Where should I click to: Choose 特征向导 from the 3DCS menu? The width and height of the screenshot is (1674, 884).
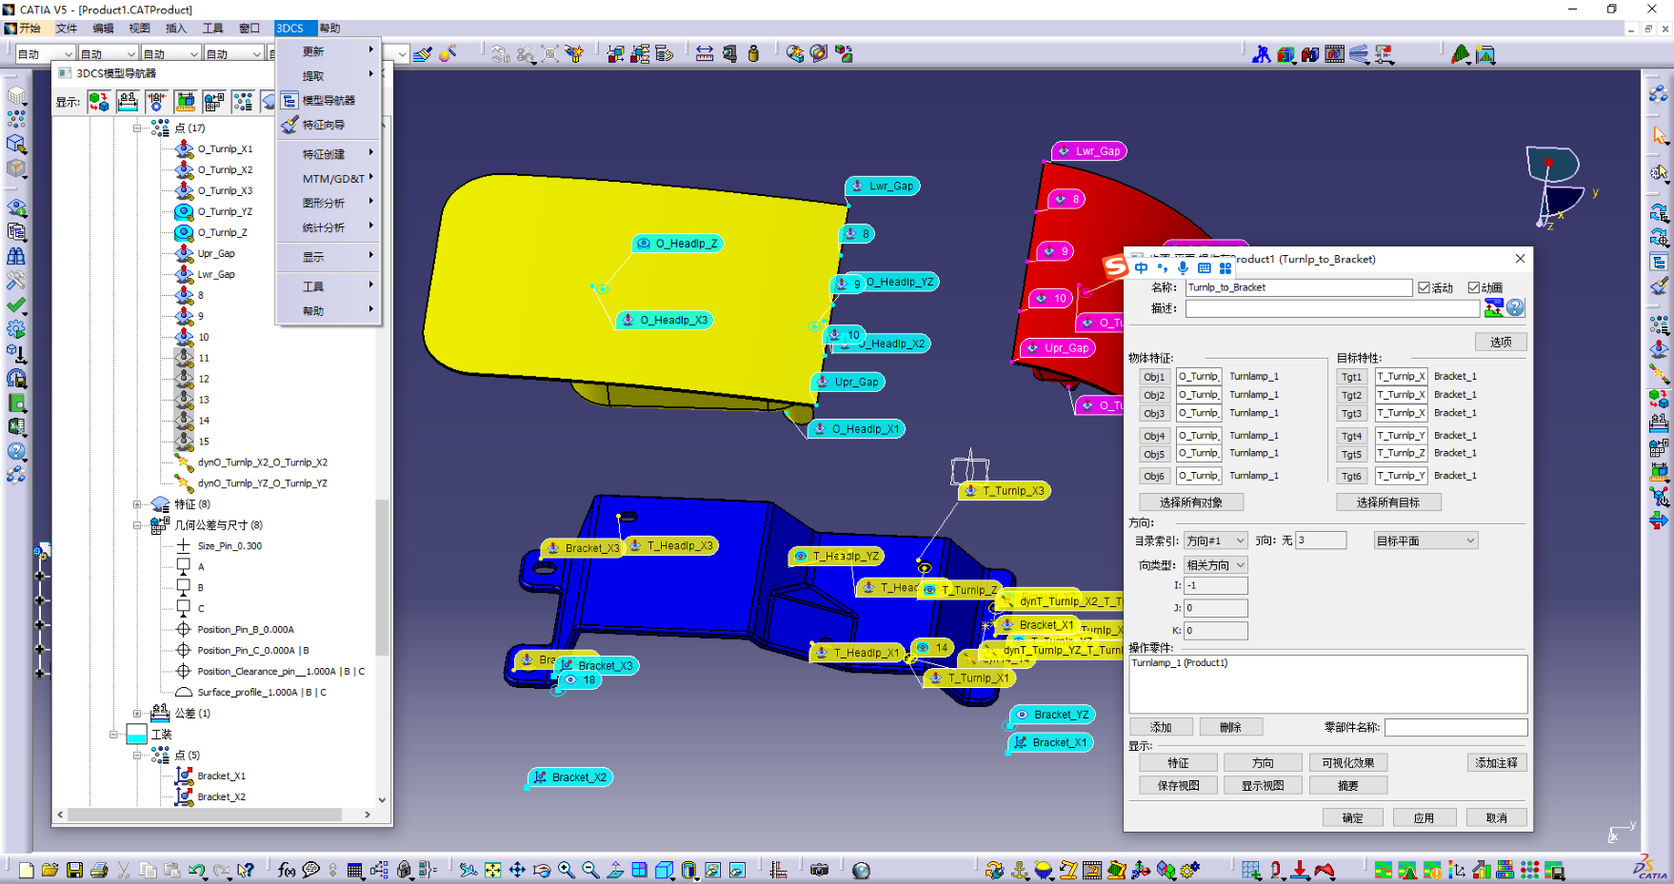(329, 125)
